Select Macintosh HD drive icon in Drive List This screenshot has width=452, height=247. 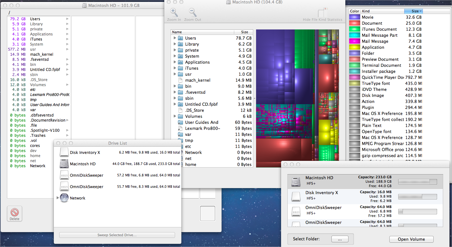(x=64, y=164)
